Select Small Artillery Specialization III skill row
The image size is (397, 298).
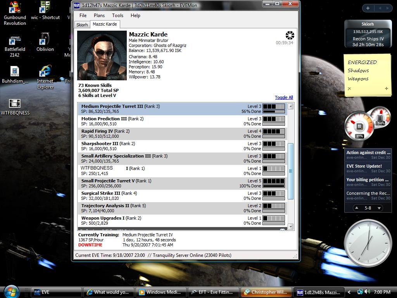(183, 159)
